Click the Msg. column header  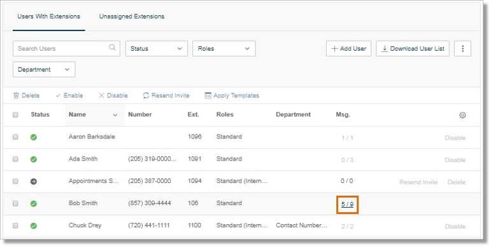[343, 114]
